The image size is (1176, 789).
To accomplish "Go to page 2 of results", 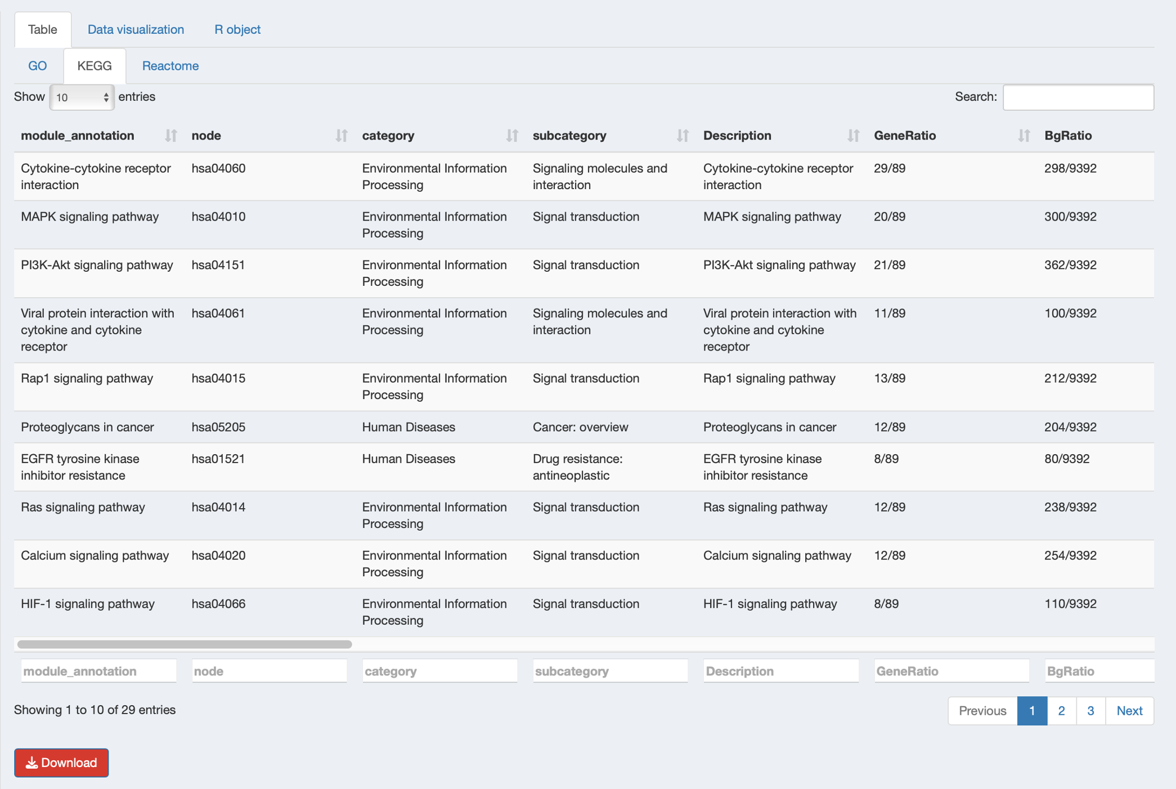I will point(1061,711).
